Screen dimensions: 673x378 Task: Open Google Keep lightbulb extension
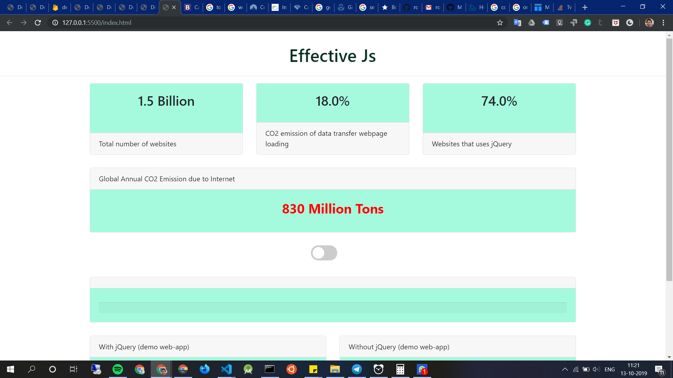[x=560, y=23]
